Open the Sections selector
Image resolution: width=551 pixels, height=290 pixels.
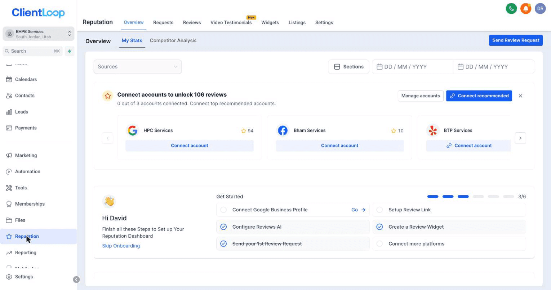click(348, 67)
